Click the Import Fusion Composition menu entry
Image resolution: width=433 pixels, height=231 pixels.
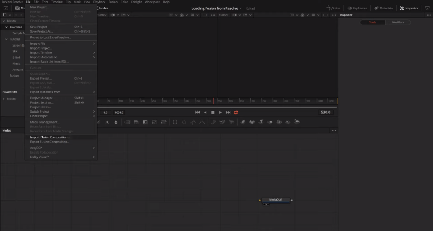[50, 137]
